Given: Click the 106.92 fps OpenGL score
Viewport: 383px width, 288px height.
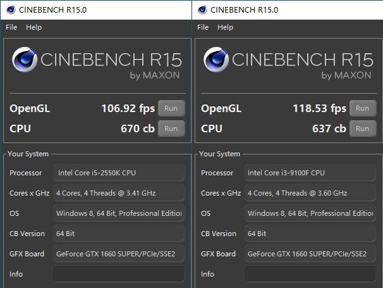Looking at the screenshot, I should (x=128, y=108).
